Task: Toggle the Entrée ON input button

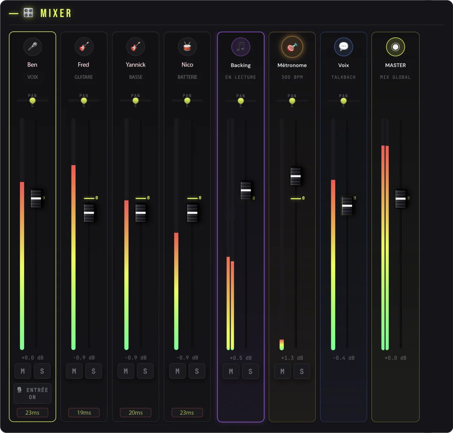Action: pos(32,393)
